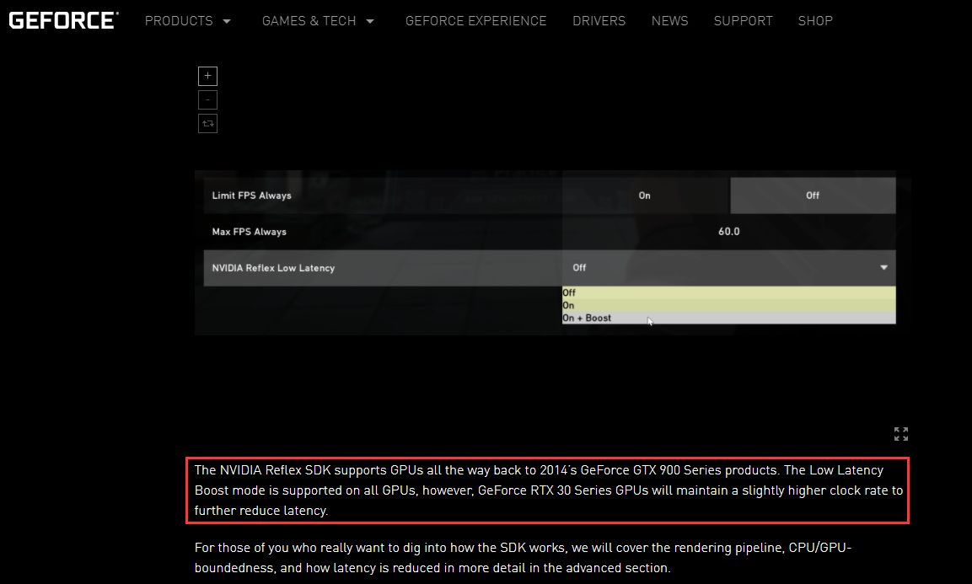Click the GeForce Experience nav item
The height and width of the screenshot is (584, 972).
tap(475, 20)
